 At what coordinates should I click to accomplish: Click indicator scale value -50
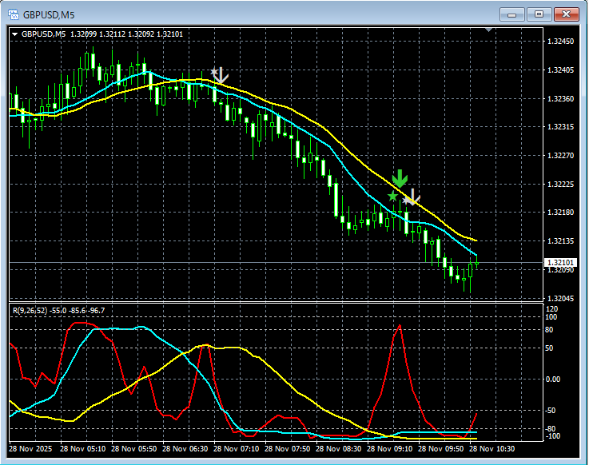pyautogui.click(x=551, y=411)
